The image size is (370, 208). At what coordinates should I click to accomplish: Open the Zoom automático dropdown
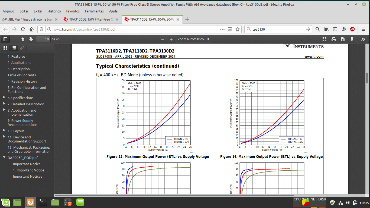click(x=193, y=39)
